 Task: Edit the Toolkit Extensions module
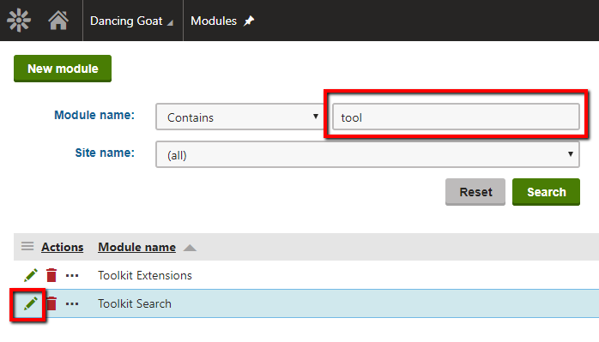pos(31,275)
